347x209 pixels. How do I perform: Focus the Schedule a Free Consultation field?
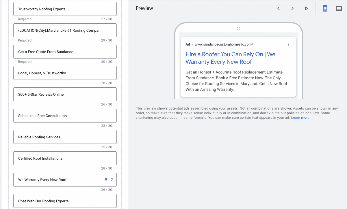click(65, 116)
